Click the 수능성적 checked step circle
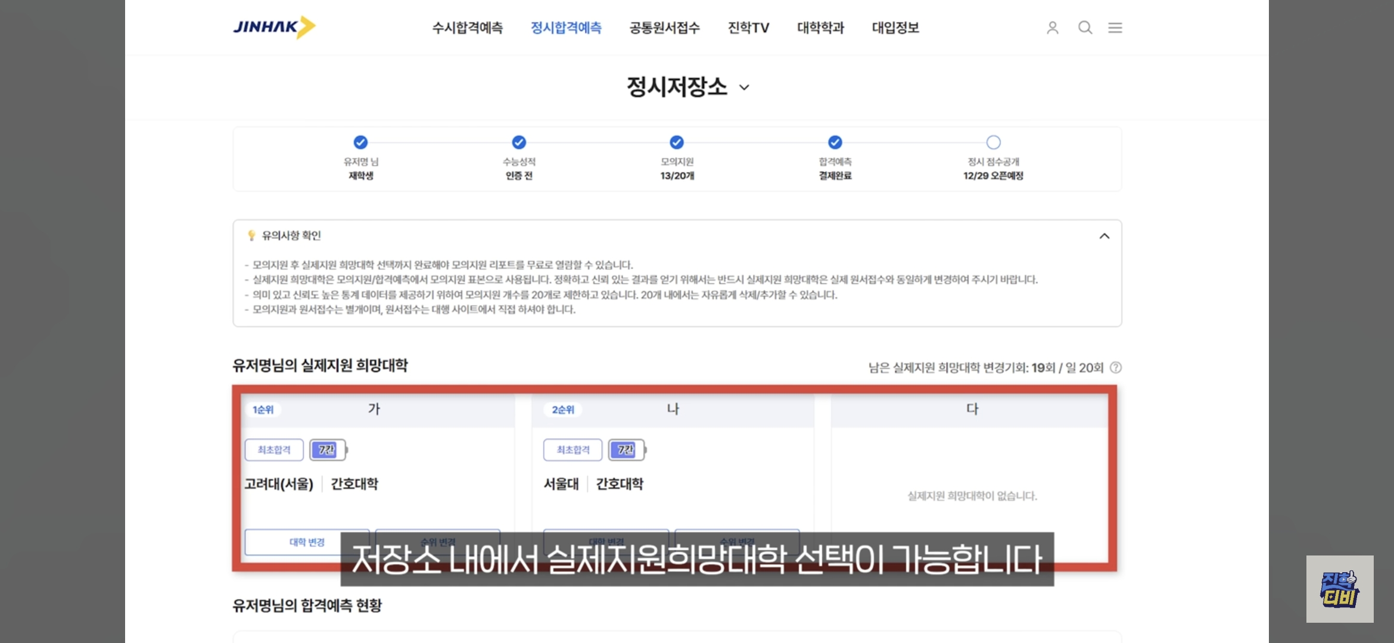The height and width of the screenshot is (643, 1394). point(519,142)
